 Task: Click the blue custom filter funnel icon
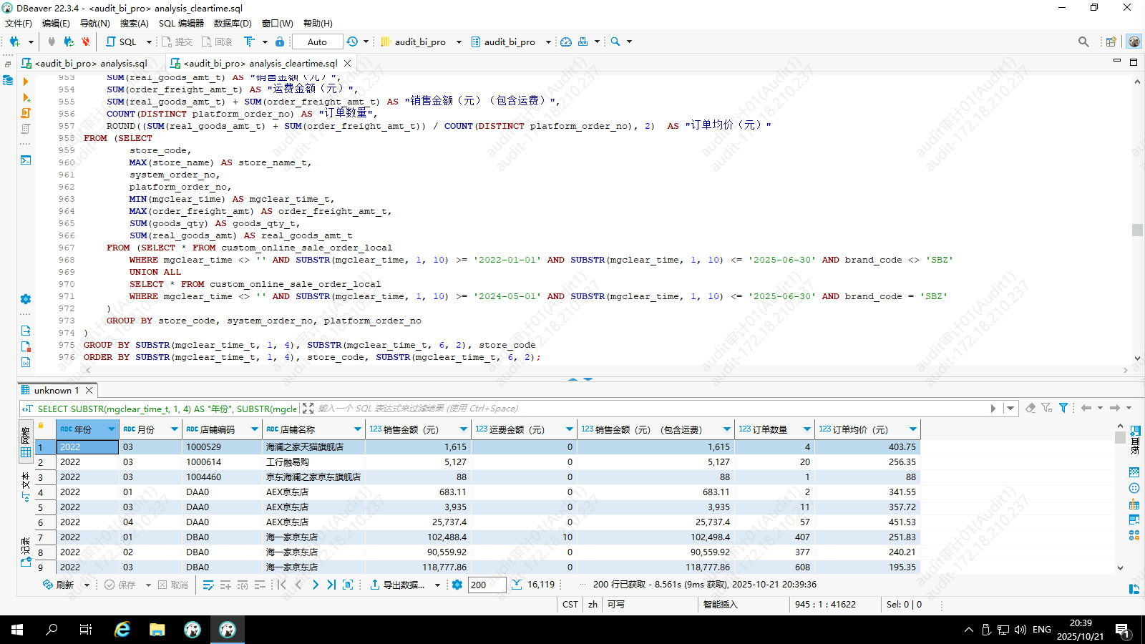1063,408
